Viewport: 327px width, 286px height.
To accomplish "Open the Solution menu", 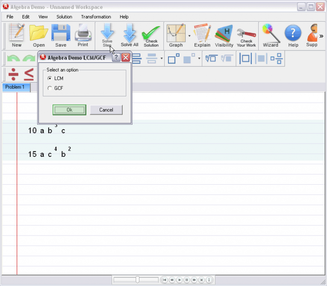I will [x=64, y=17].
